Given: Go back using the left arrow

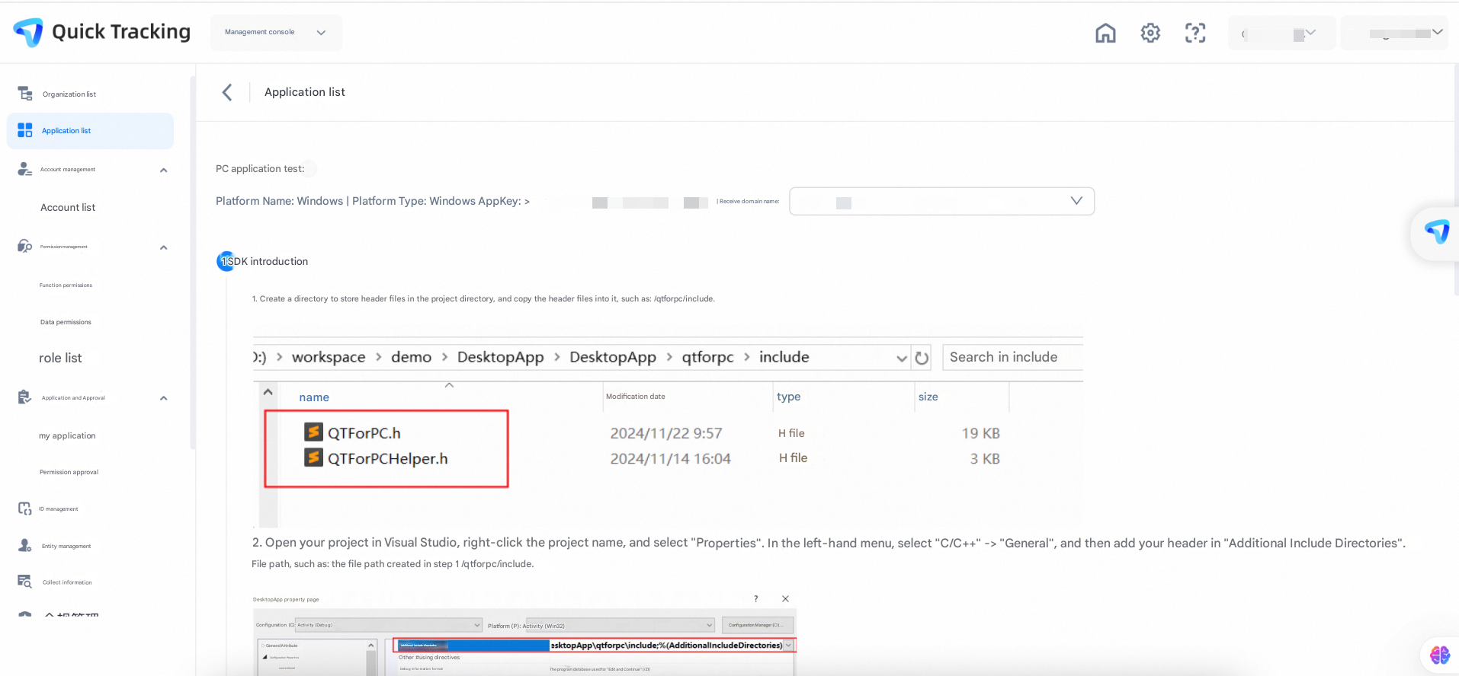Looking at the screenshot, I should [x=227, y=92].
